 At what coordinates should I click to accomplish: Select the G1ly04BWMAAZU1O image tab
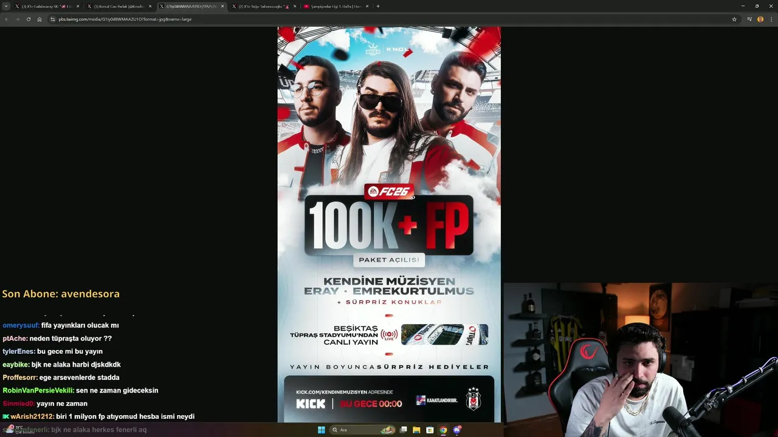[191, 6]
